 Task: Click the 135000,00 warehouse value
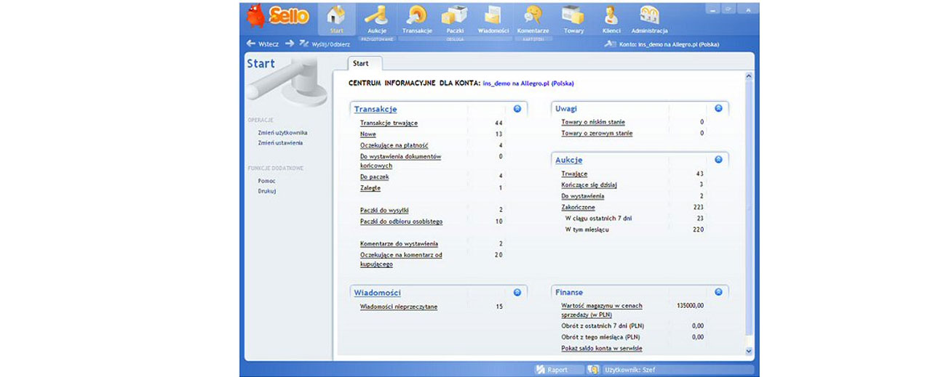[690, 306]
